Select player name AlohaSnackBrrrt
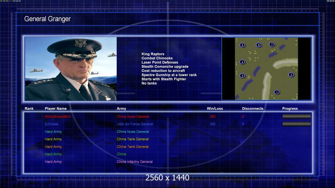The image size is (335, 188). click(58, 117)
